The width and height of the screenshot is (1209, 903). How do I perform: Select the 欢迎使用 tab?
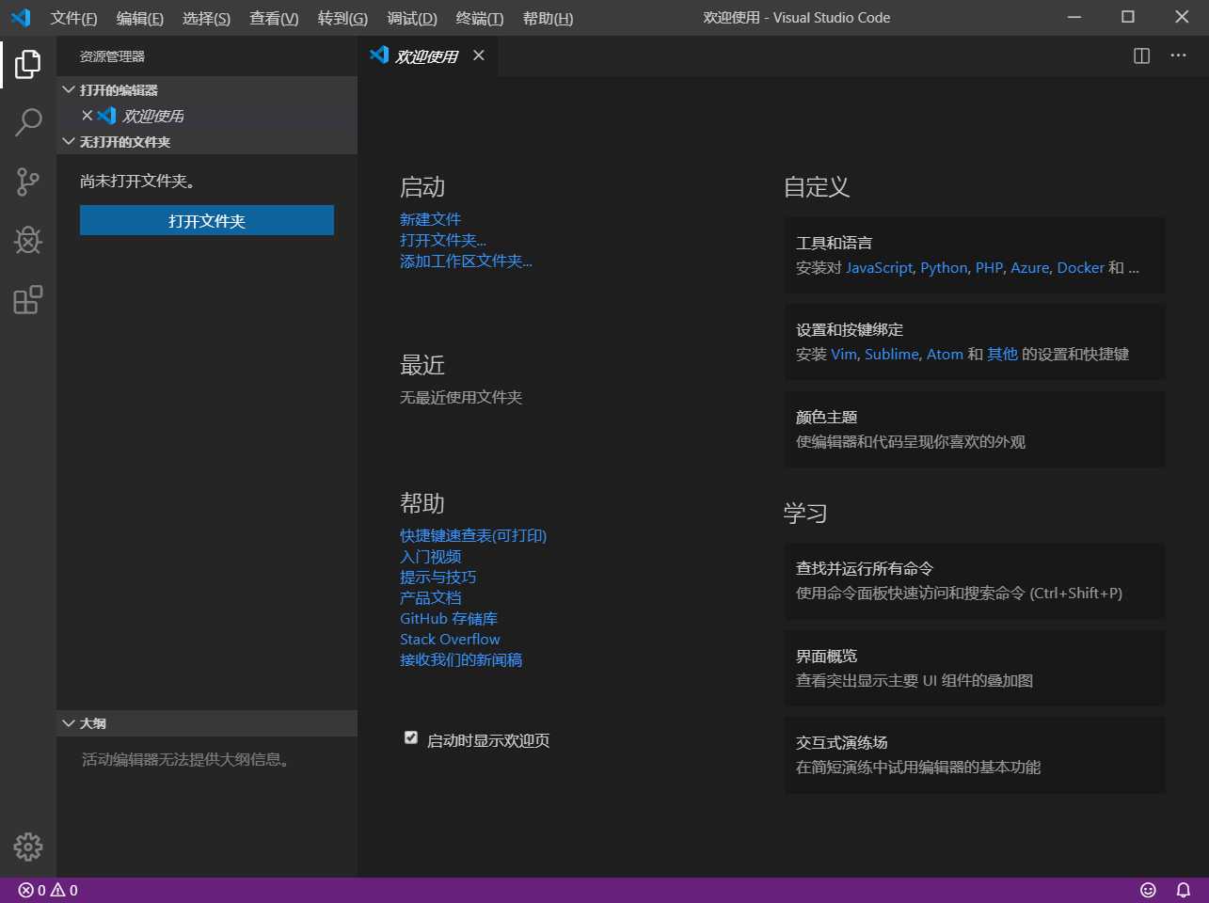(427, 55)
